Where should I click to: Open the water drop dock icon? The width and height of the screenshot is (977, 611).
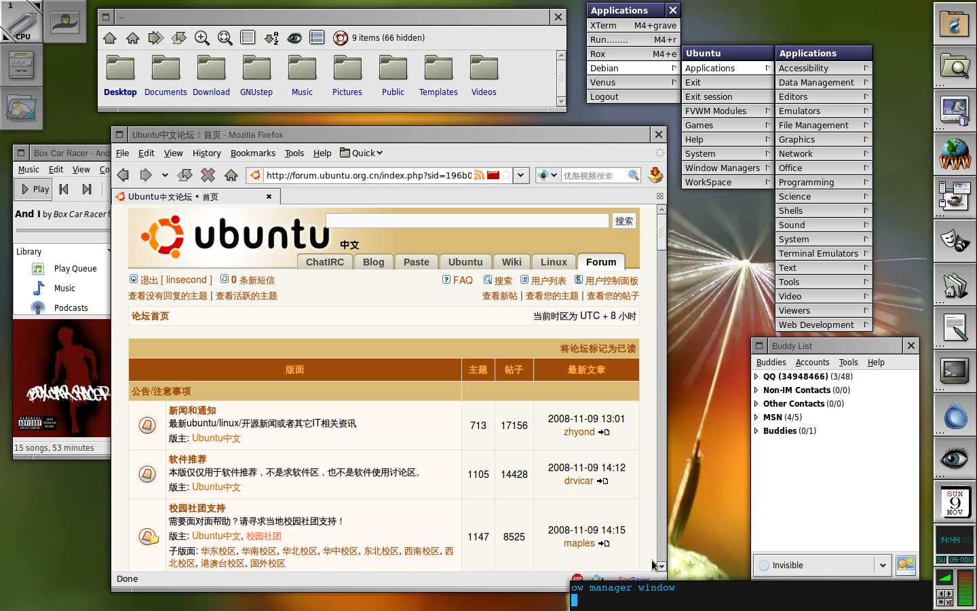tap(955, 415)
